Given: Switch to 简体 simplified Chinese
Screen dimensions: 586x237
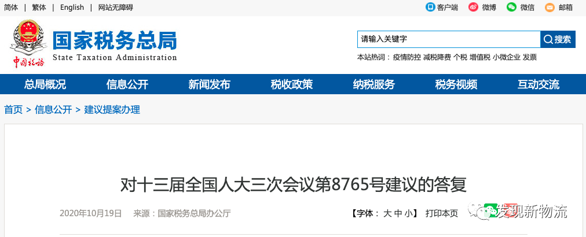Looking at the screenshot, I should point(11,8).
